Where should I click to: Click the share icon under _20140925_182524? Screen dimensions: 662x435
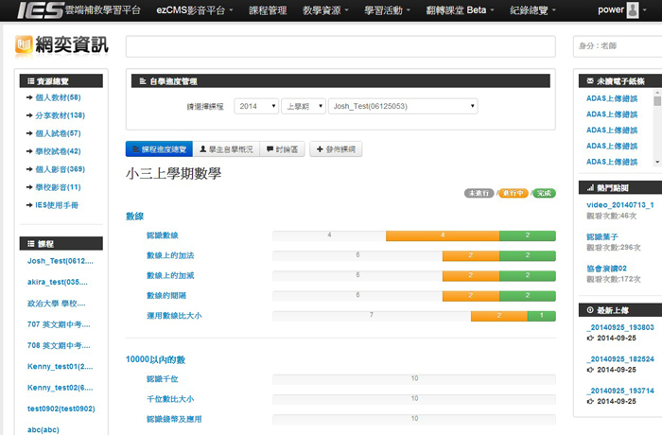590,370
